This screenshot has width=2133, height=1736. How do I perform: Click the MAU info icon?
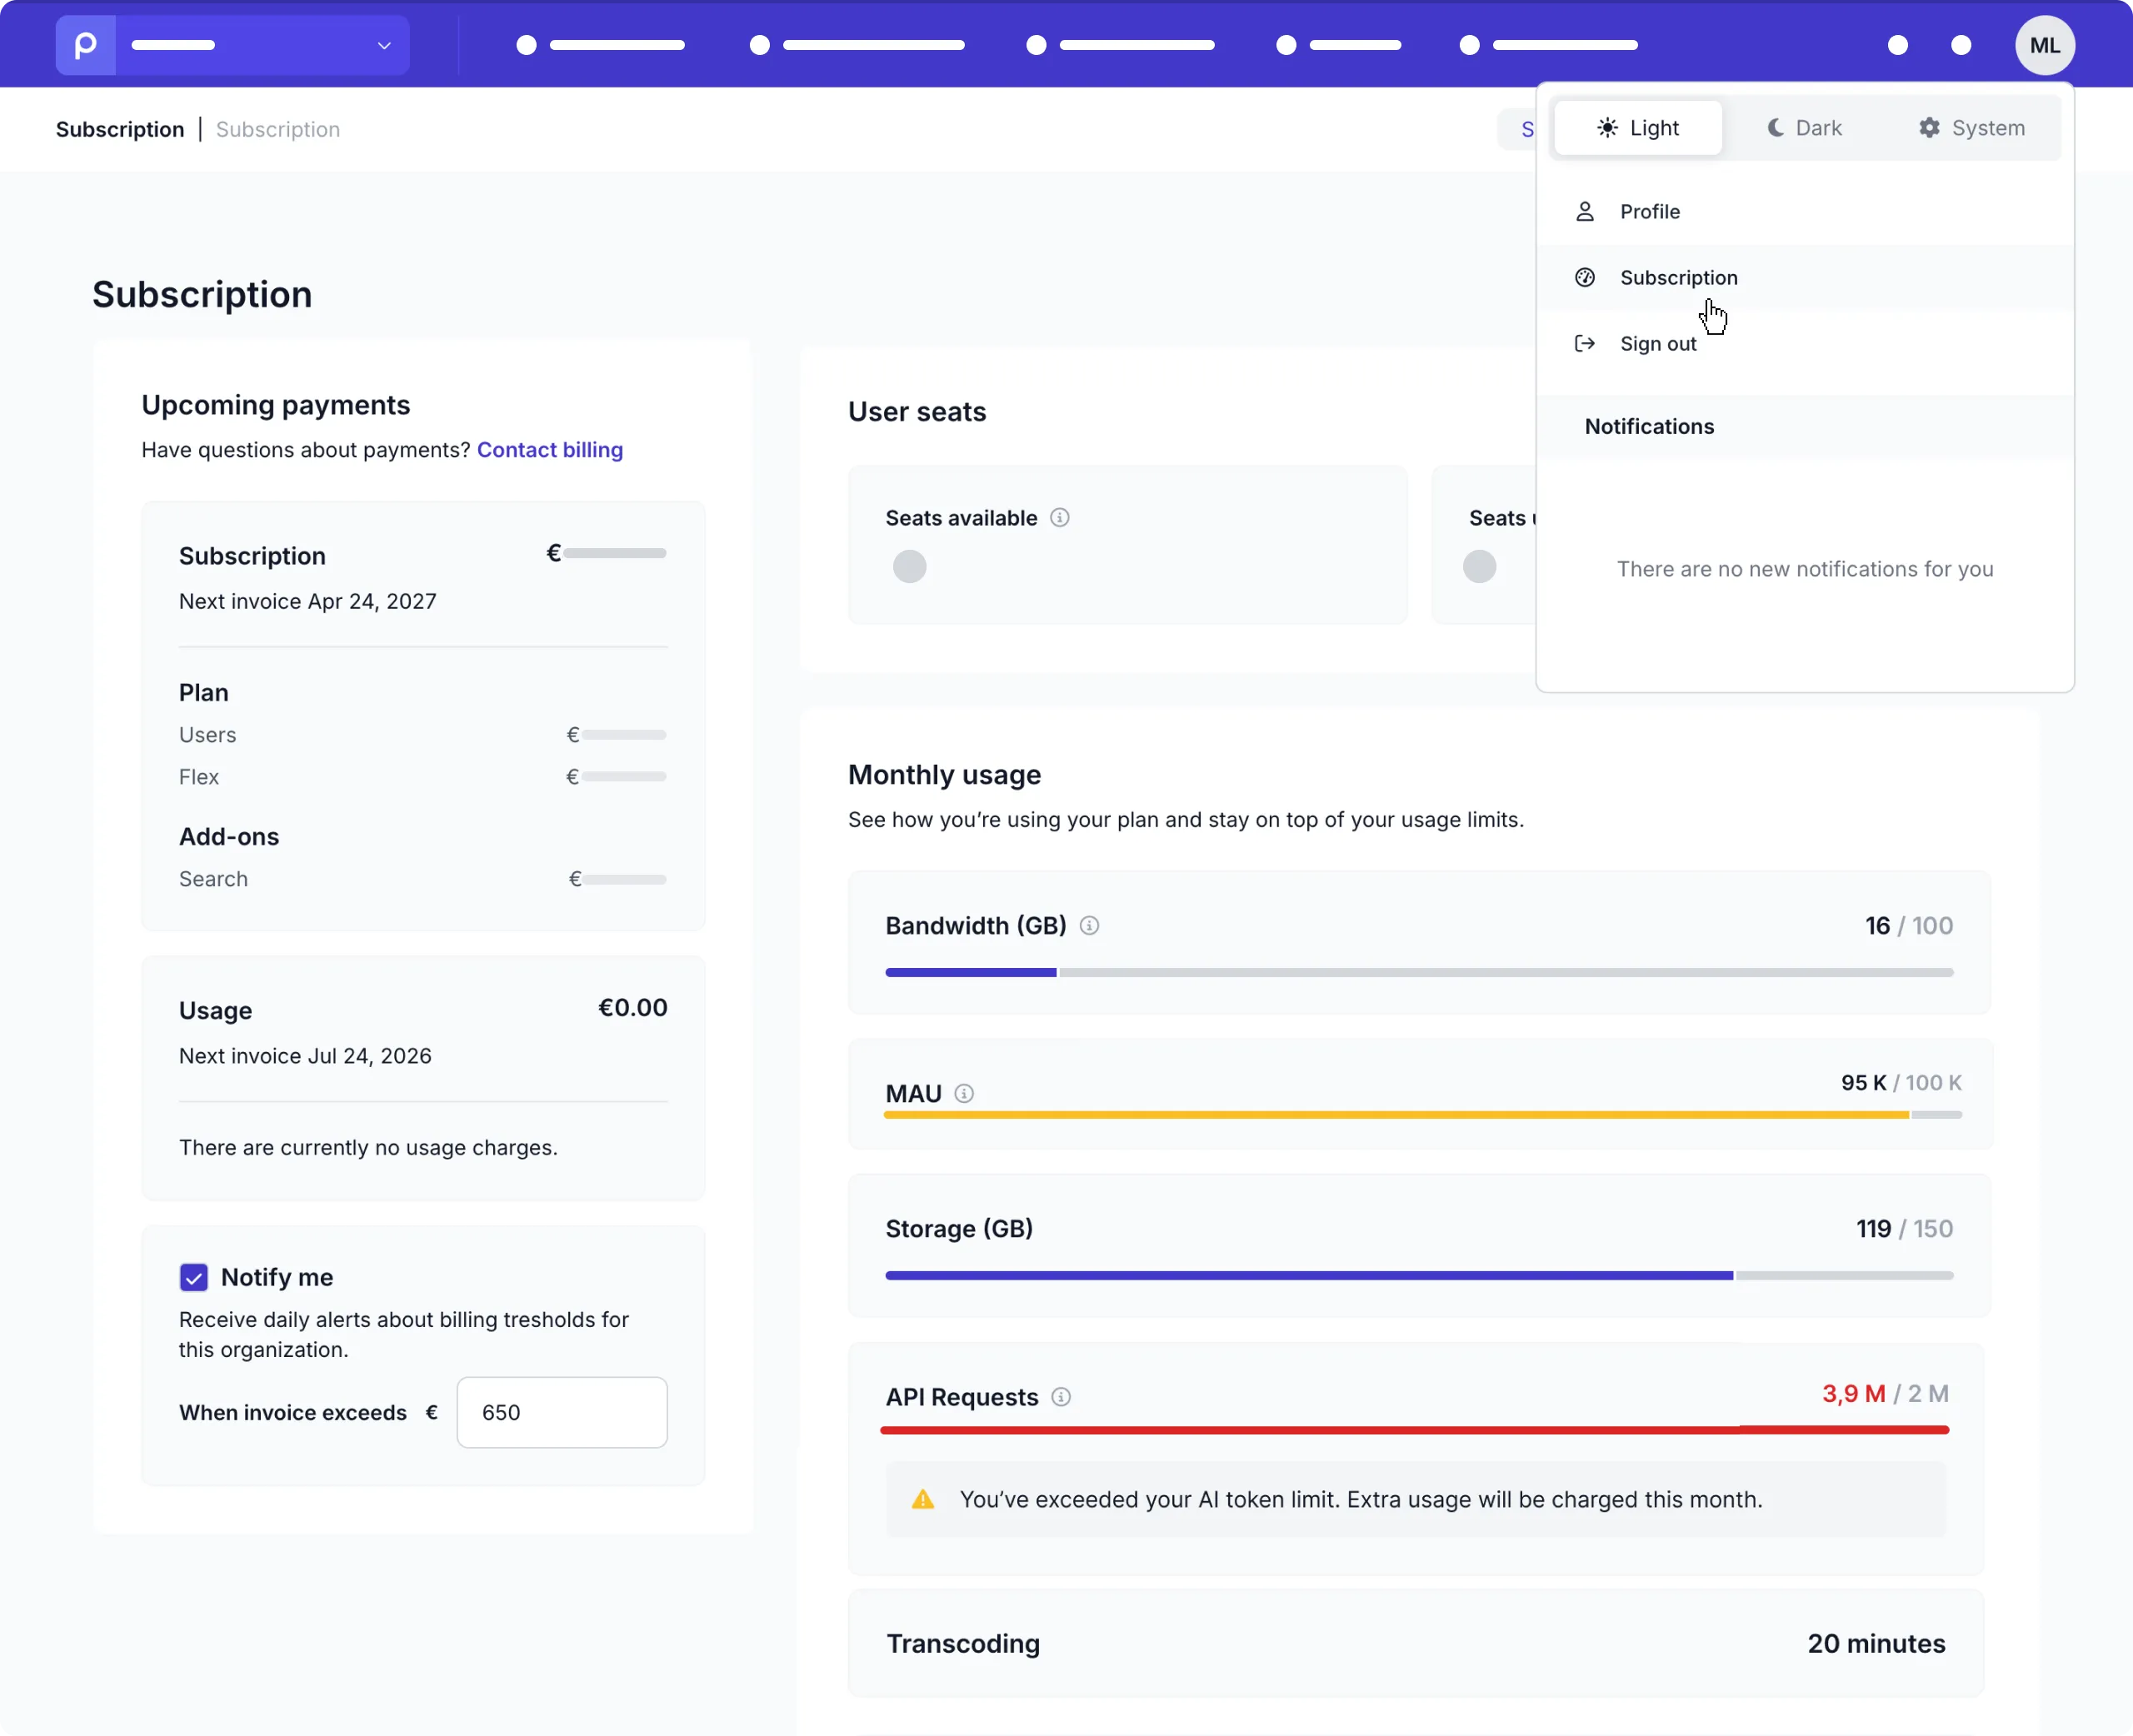point(964,1093)
